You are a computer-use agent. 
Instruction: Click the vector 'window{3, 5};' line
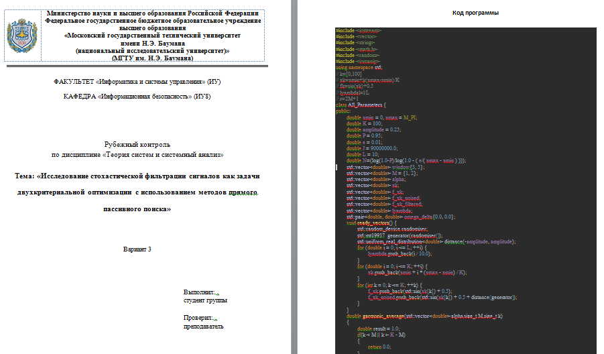385,167
